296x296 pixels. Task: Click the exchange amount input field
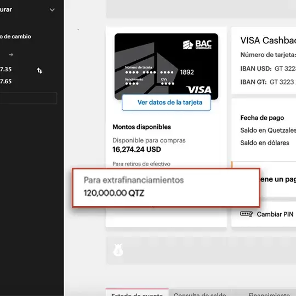tap(29, 98)
